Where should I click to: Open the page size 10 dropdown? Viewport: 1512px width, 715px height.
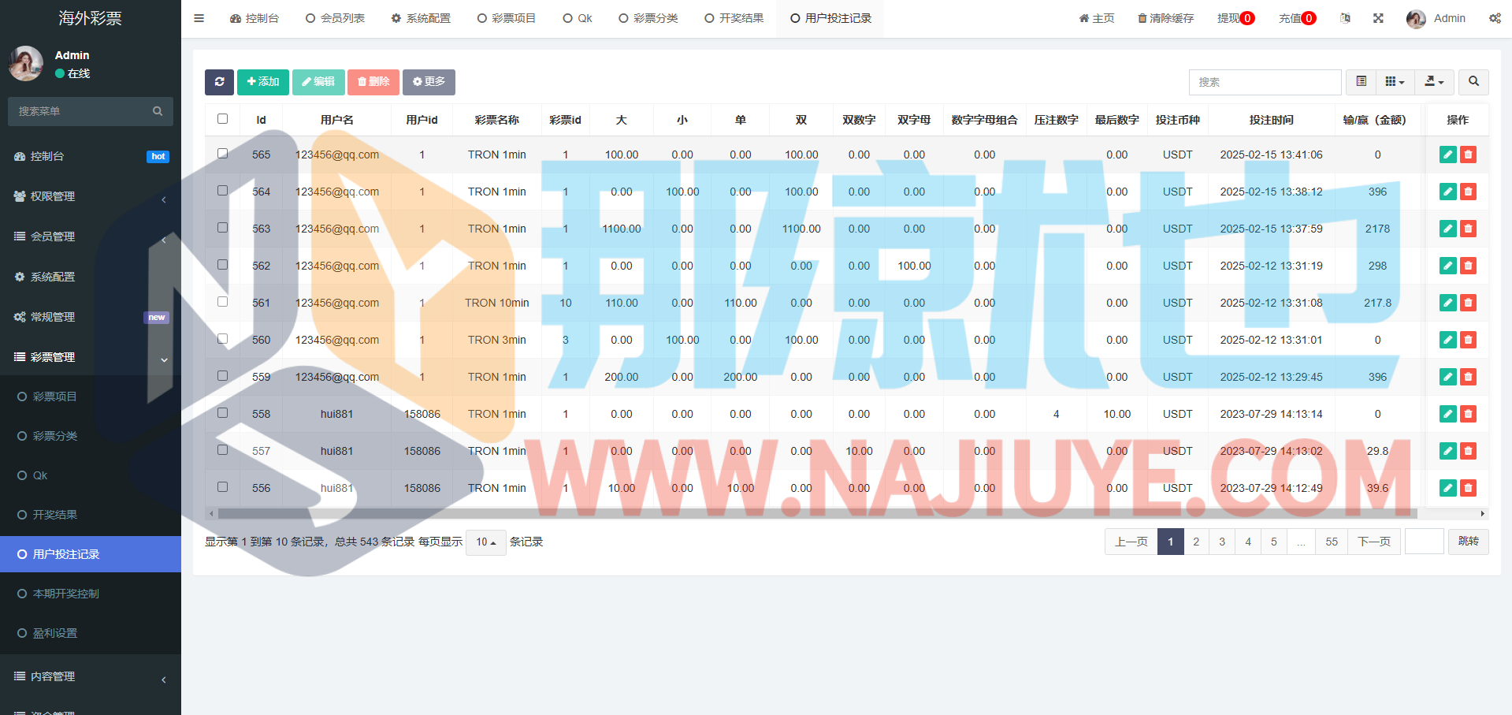485,542
